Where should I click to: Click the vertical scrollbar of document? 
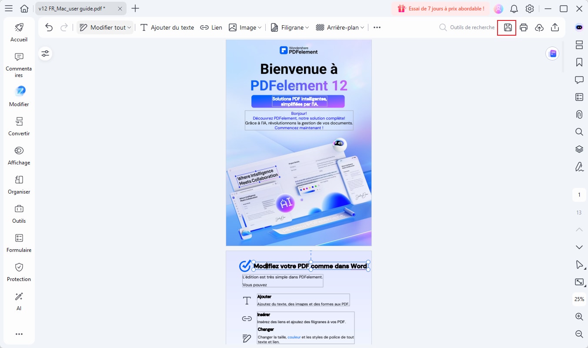pyautogui.click(x=564, y=57)
